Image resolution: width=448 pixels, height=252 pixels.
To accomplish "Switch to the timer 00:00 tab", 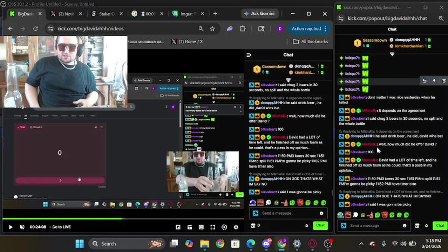I will point(148,14).
